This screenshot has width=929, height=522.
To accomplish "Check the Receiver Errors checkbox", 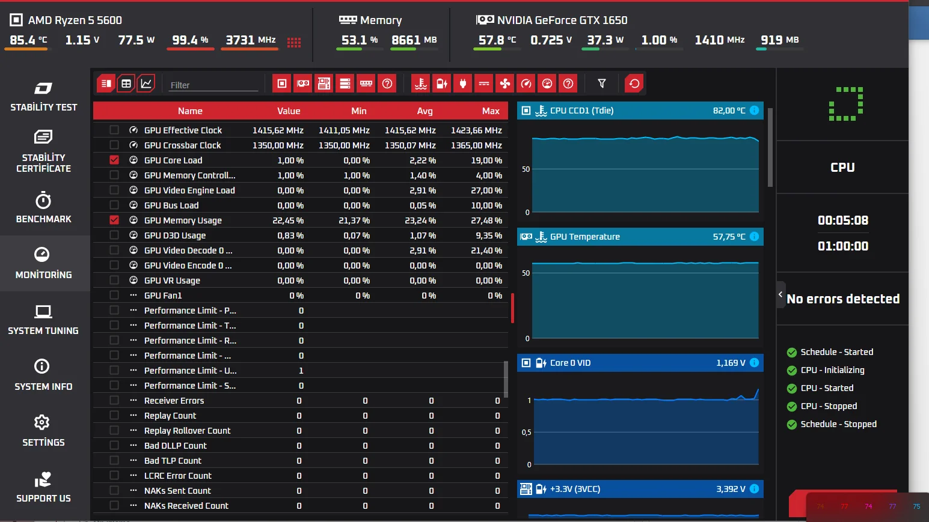I will pyautogui.click(x=114, y=400).
